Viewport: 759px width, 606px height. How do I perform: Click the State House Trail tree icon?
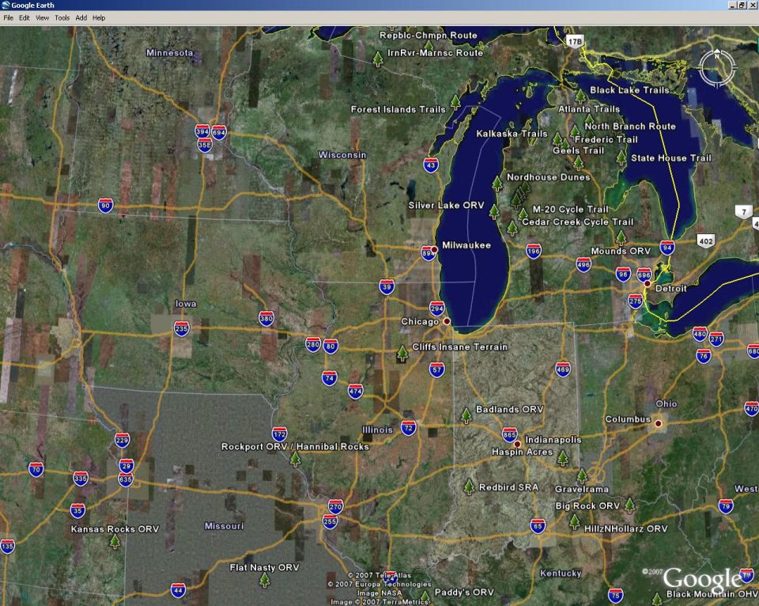[x=621, y=157]
